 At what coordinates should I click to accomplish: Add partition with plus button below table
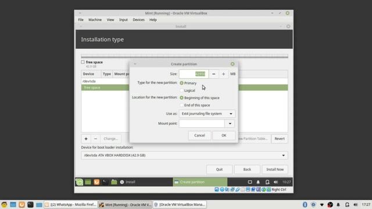click(86, 139)
